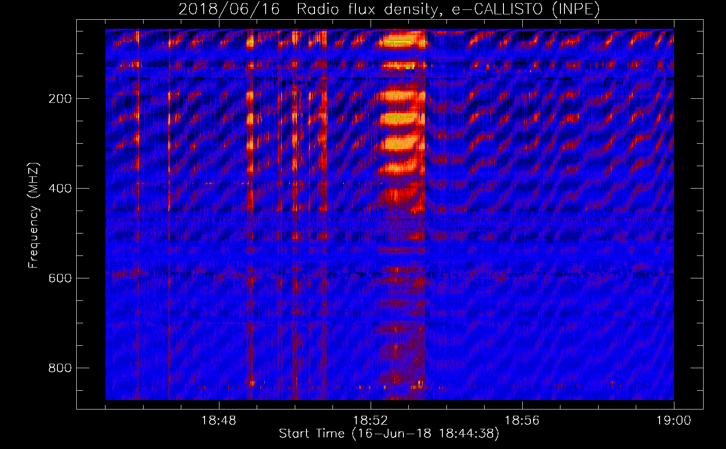Click the 800 frequency tick label
This screenshot has width=726, height=449.
60,368
